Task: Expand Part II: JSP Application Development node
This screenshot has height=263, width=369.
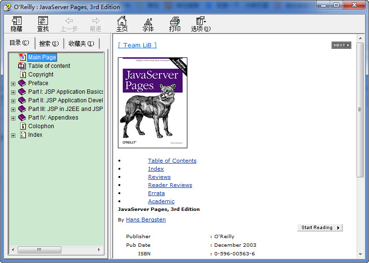Action: (13, 101)
